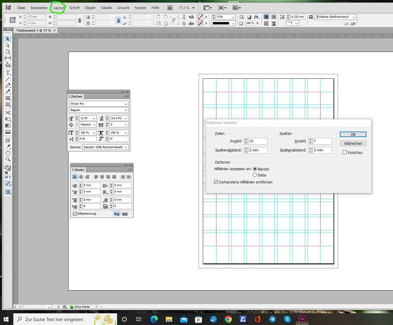
Task: Click the black stroke style swatch
Action: pos(221,23)
